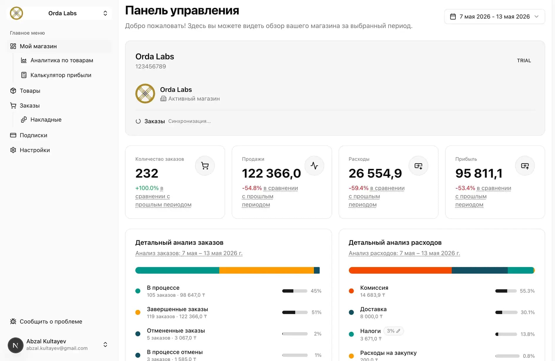The width and height of the screenshot is (555, 361).
Task: Click the Комиссия 55.3% progress bar
Action: pos(506,291)
